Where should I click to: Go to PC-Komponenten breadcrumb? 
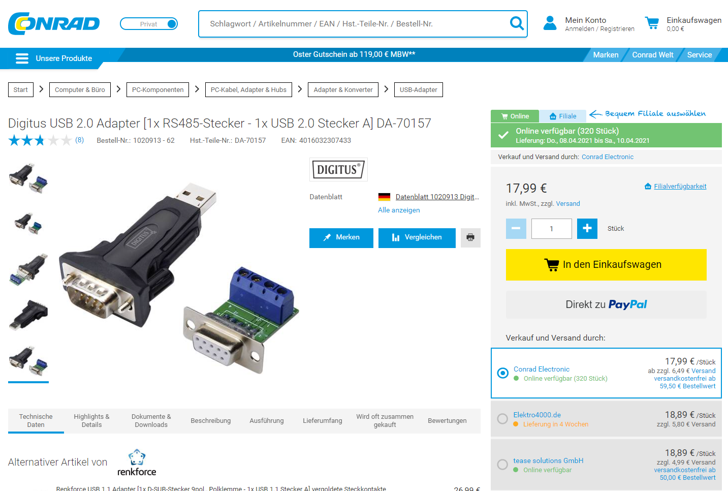point(157,90)
